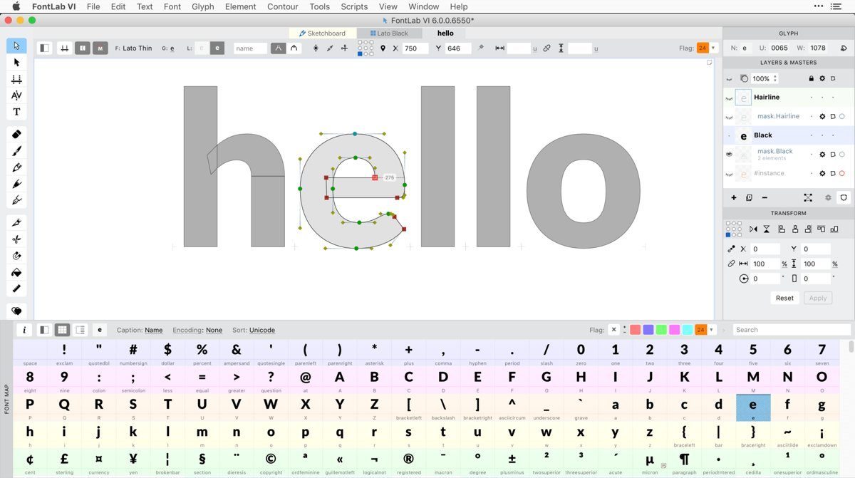Image resolution: width=855 pixels, height=478 pixels.
Task: Choose the Pen tool
Action: [16, 184]
